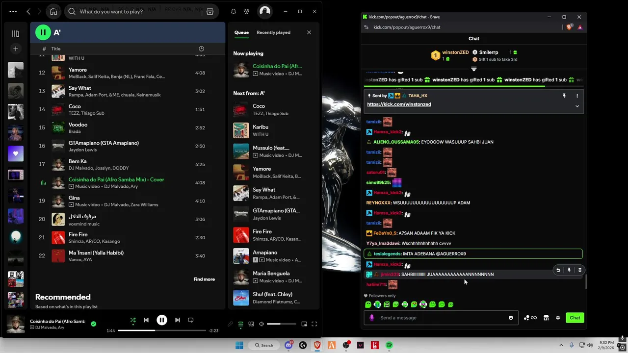This screenshot has height=353, width=628.
Task: Delete jimin333's chat message
Action: [580, 270]
